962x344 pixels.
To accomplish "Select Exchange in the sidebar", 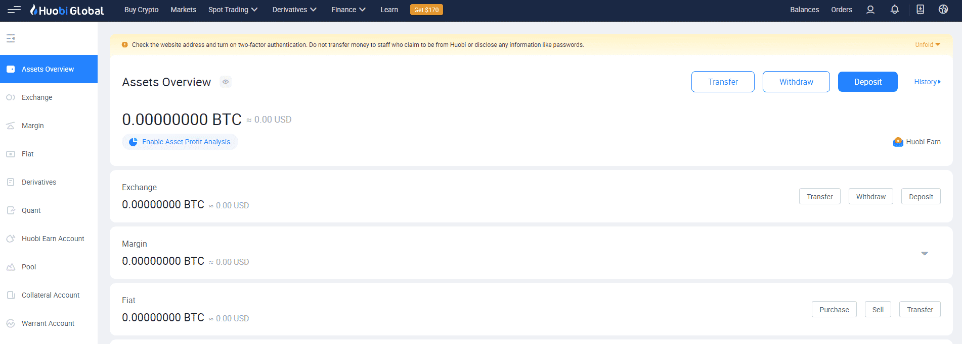I will [x=37, y=97].
